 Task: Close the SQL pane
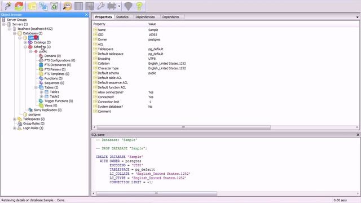click(358, 135)
